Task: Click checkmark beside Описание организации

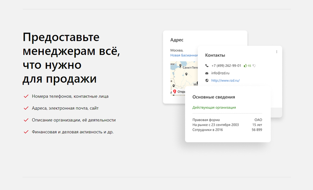Action: (x=25, y=120)
